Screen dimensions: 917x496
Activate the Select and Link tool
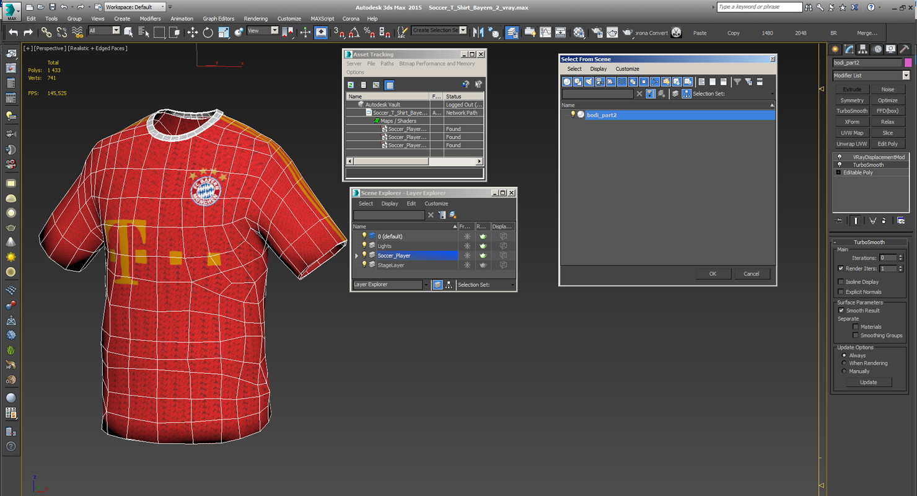(x=46, y=32)
